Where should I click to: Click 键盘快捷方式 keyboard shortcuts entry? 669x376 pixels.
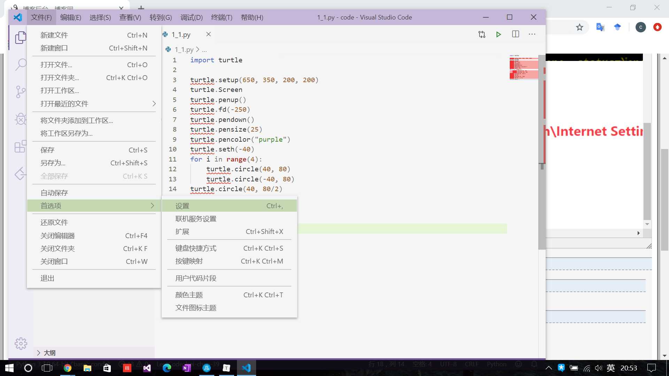tap(195, 248)
